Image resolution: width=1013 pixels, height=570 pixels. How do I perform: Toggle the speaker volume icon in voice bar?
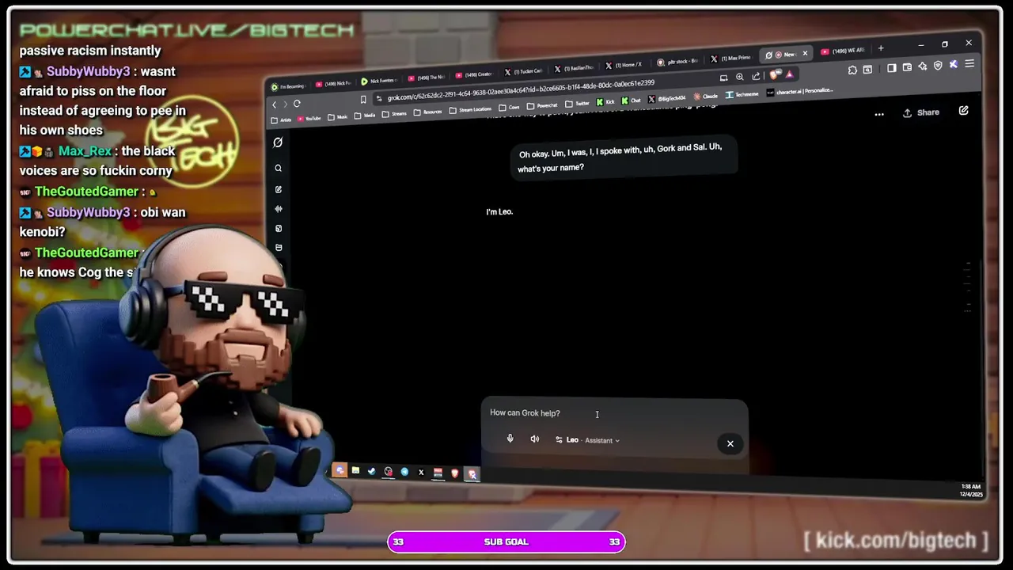coord(535,439)
